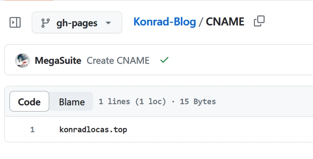Click the MegaSuite avatar image
The width and height of the screenshot is (313, 159).
coord(22,61)
